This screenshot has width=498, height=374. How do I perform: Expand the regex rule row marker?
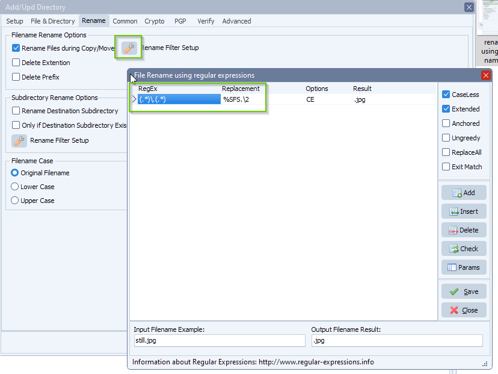pos(134,99)
